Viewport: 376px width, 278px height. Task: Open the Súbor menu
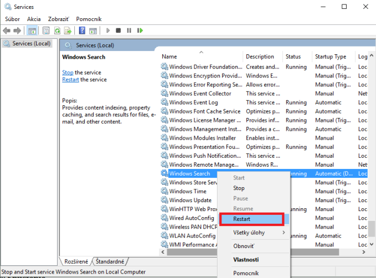point(13,19)
